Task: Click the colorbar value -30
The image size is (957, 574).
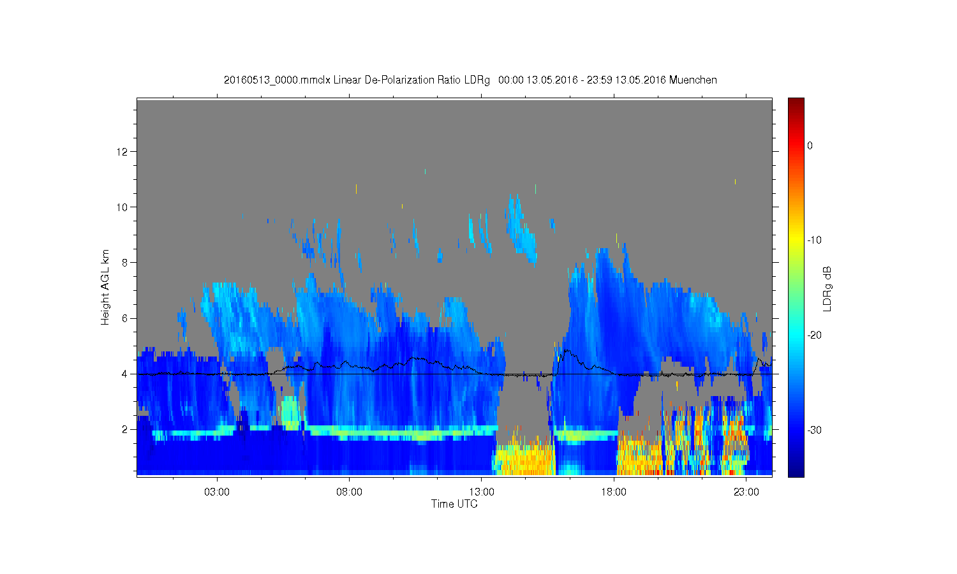Action: tap(815, 430)
